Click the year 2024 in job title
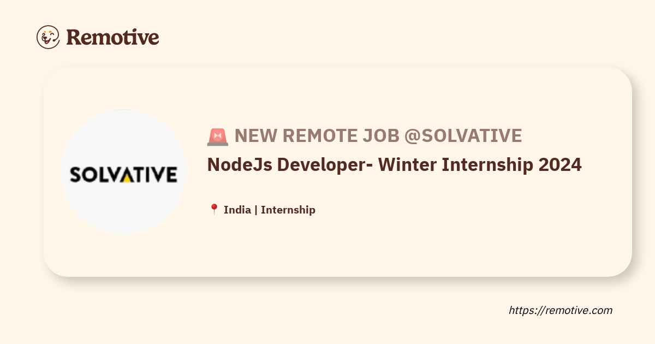 (x=559, y=164)
